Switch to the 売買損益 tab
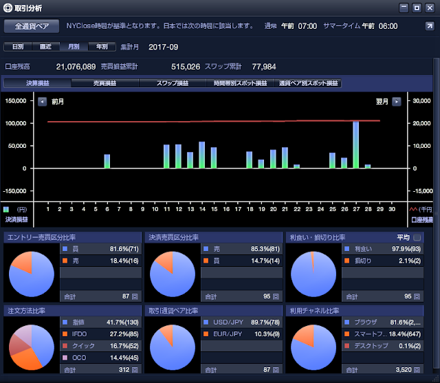The width and height of the screenshot is (440, 383). coord(104,83)
